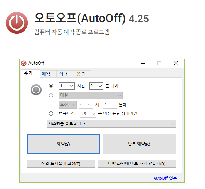Select the '시간 분 뒤에' radio option

click(x=51, y=86)
